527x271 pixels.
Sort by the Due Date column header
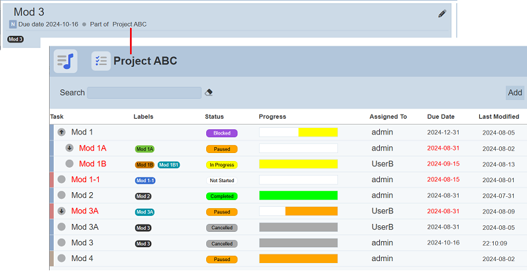pyautogui.click(x=441, y=117)
